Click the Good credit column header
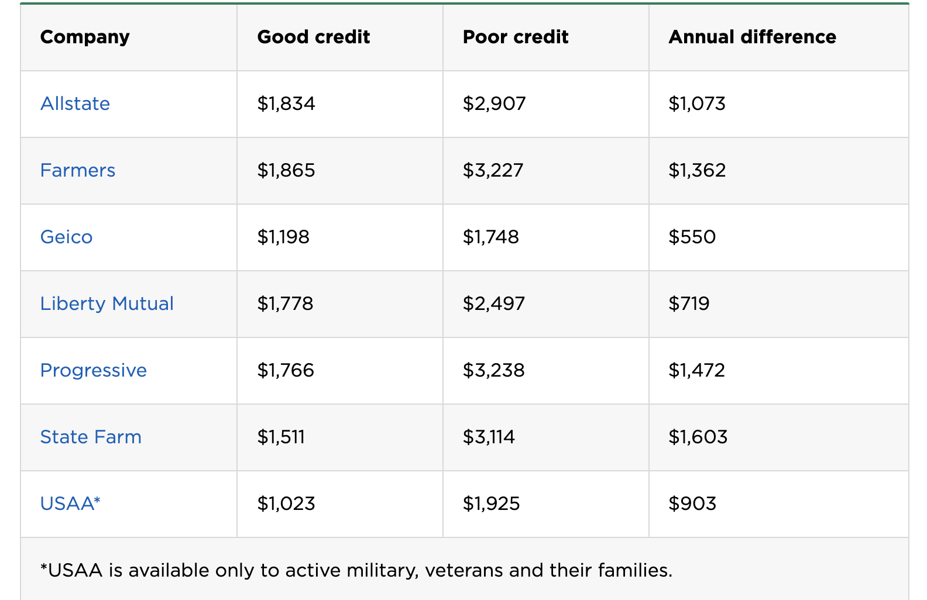 pos(314,37)
